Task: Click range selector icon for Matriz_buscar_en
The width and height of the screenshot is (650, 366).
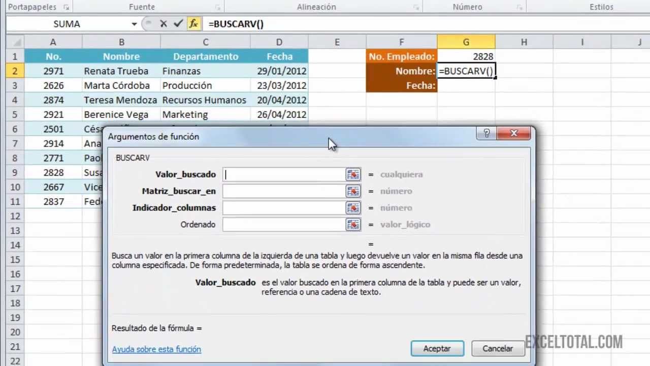Action: point(353,191)
